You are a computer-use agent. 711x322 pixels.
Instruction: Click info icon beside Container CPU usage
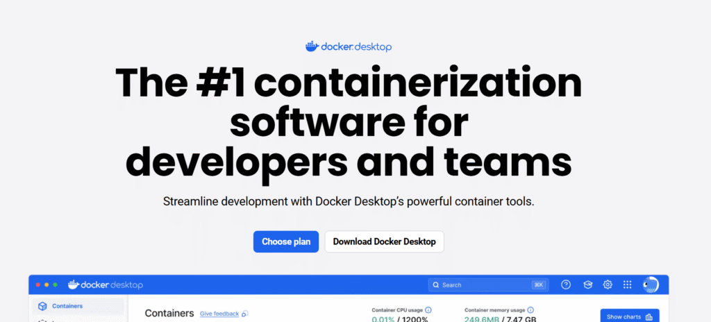(428, 310)
